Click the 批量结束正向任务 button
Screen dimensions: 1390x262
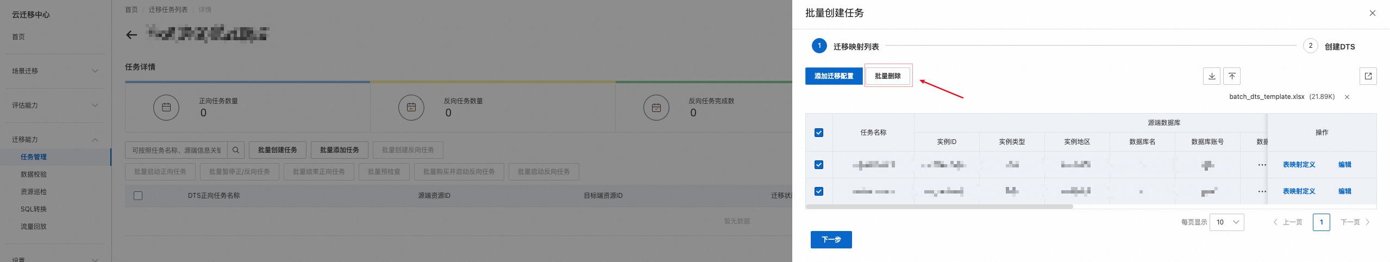(319, 172)
